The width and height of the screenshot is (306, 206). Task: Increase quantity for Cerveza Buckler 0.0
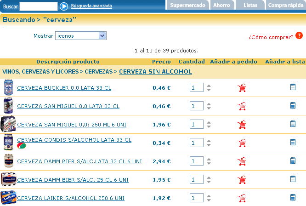click(x=209, y=86)
